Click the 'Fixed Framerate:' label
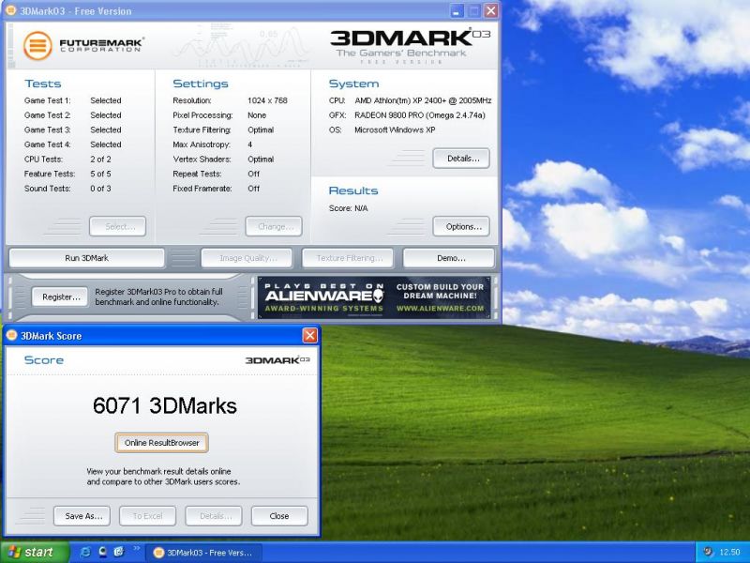This screenshot has width=750, height=563. click(202, 189)
